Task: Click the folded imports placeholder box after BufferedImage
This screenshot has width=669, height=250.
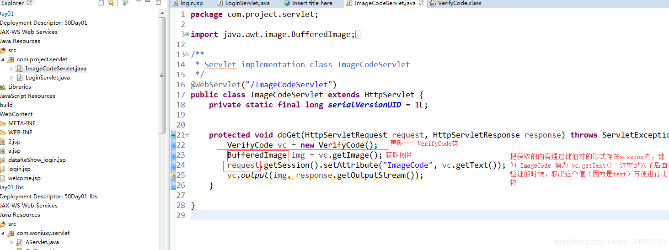Action: pos(358,35)
